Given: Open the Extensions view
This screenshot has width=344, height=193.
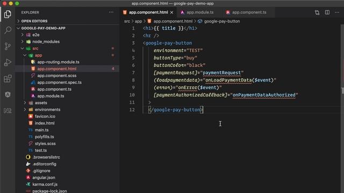Looking at the screenshot, I should point(8,78).
